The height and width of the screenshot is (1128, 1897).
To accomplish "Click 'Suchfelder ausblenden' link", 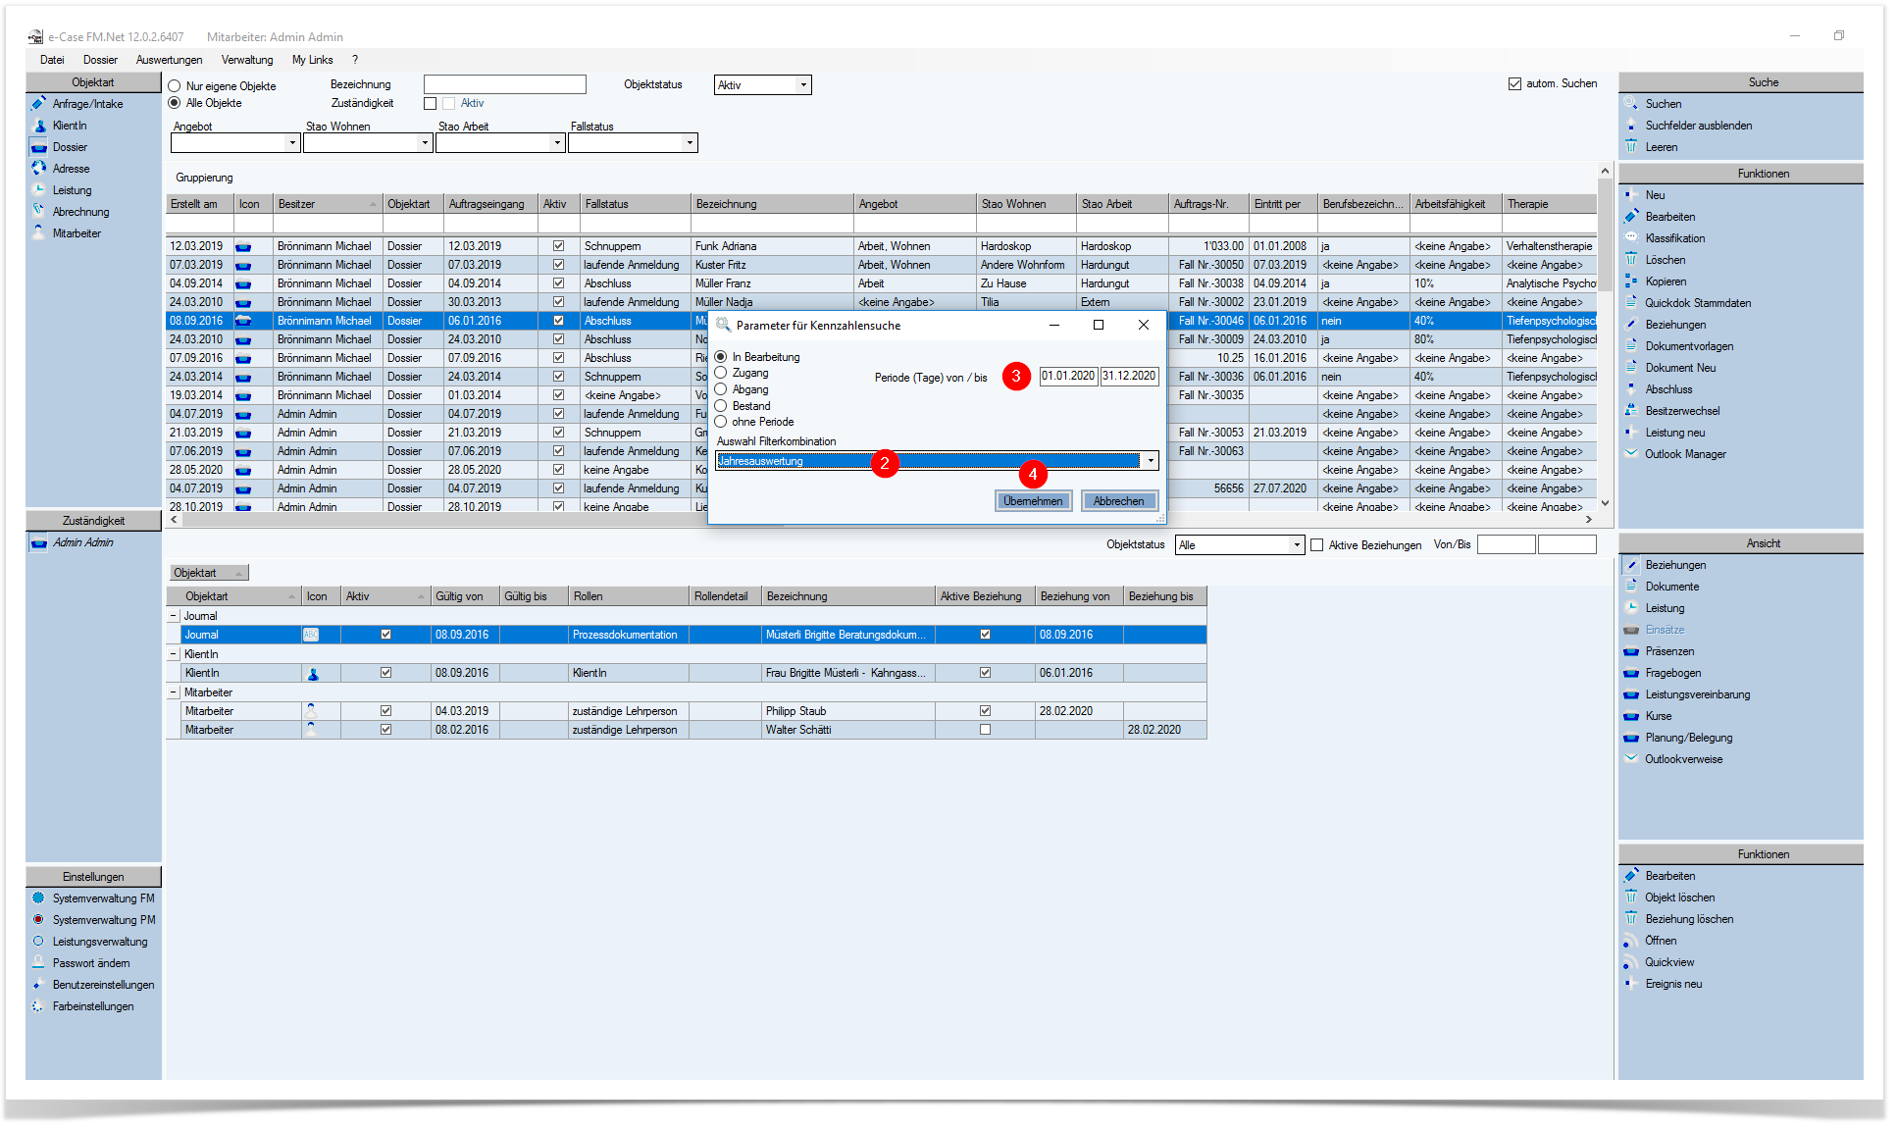I will click(1698, 126).
